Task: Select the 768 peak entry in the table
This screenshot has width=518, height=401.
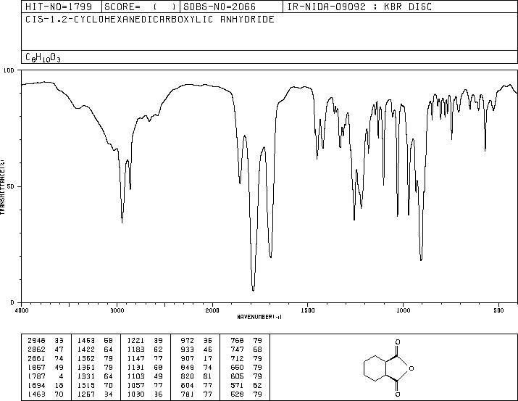Action: (x=246, y=341)
